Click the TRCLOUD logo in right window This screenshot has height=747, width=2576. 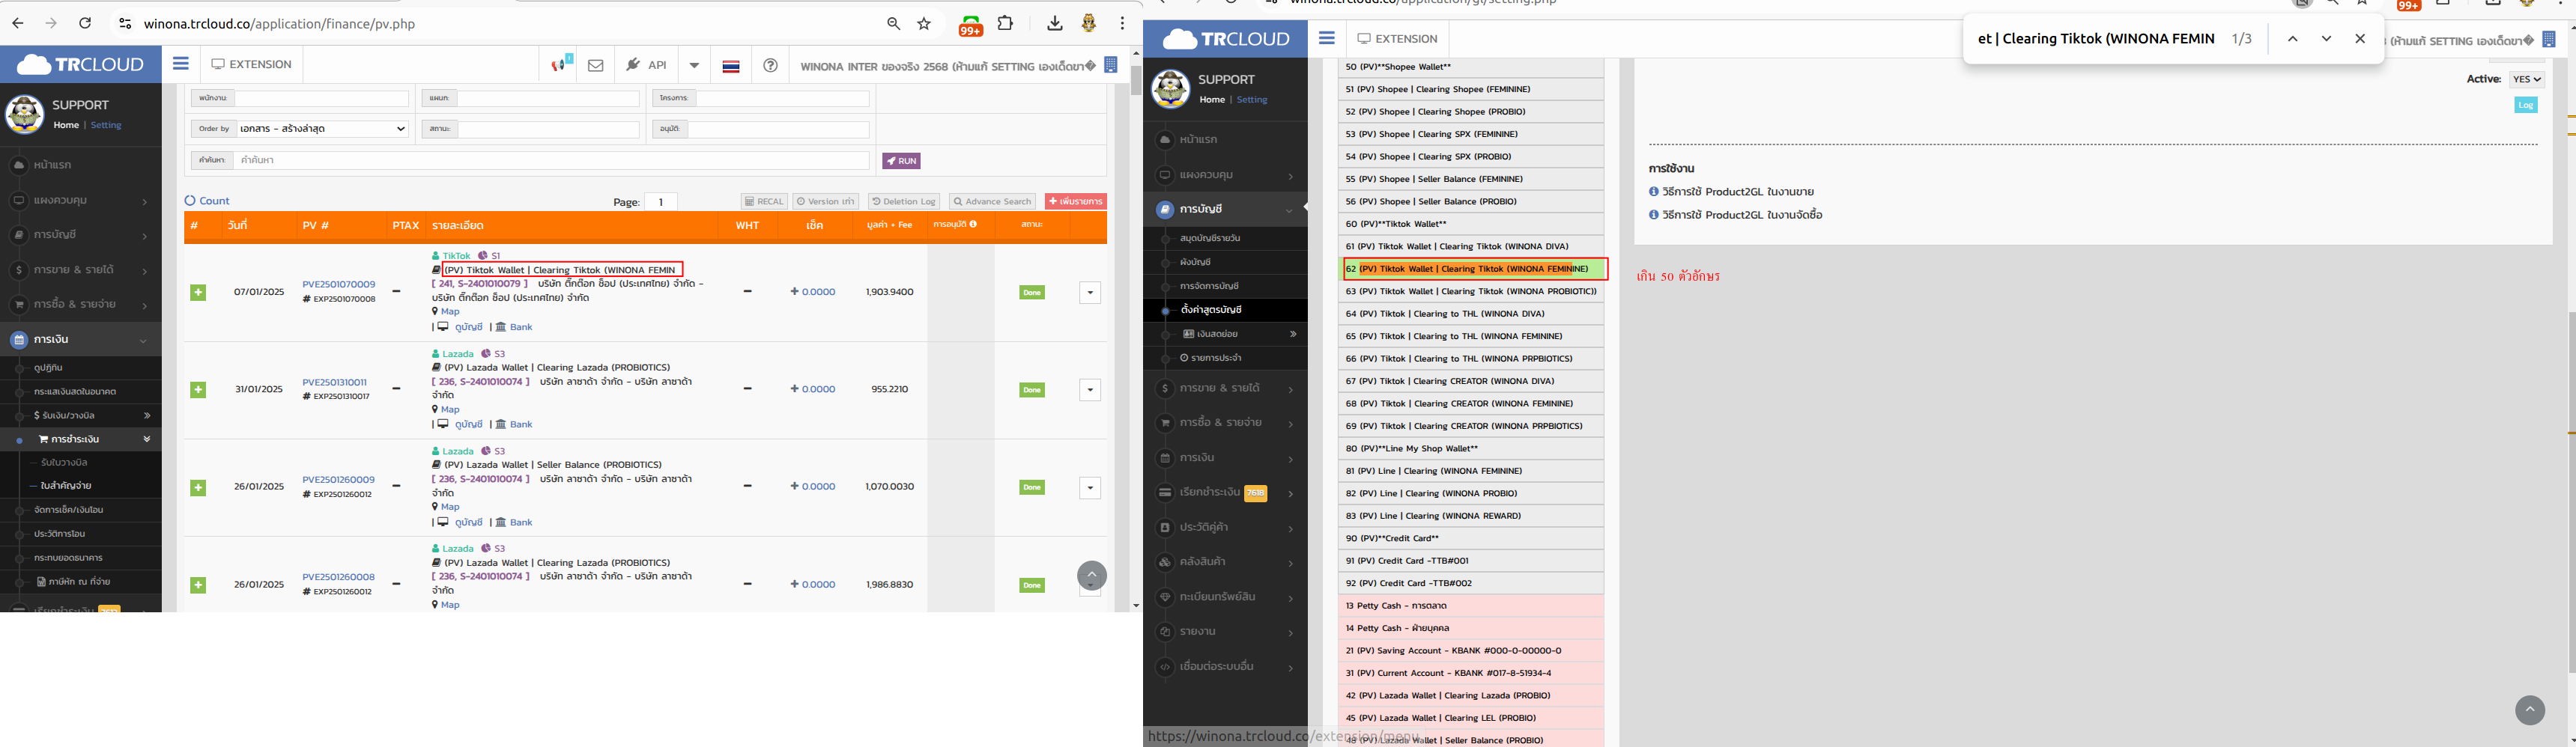pos(1226,39)
